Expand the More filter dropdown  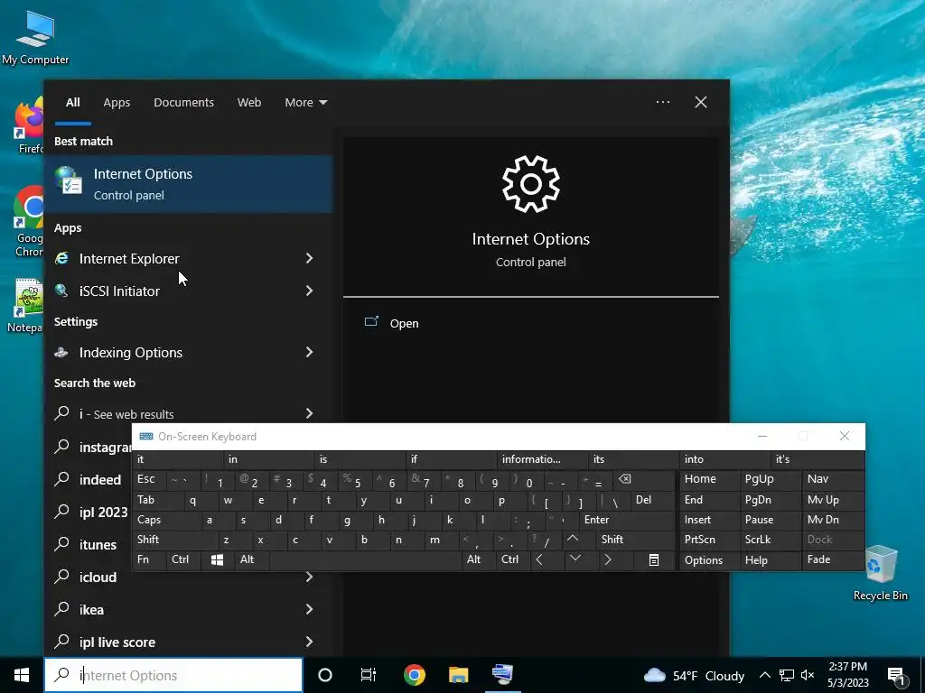pyautogui.click(x=305, y=102)
